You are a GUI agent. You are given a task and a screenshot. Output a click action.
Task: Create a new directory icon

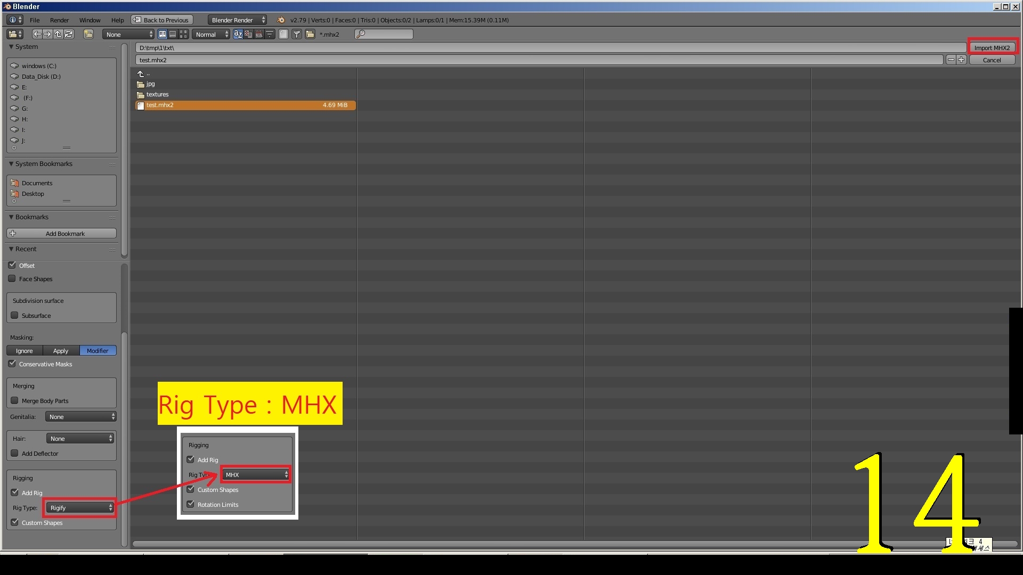[x=88, y=34]
